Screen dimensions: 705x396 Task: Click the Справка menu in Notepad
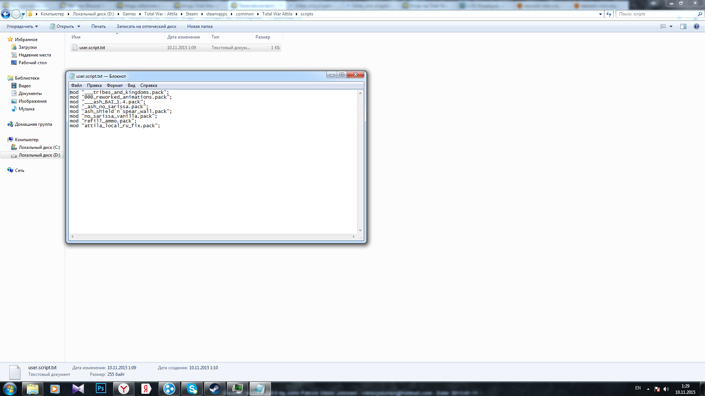[x=149, y=85]
